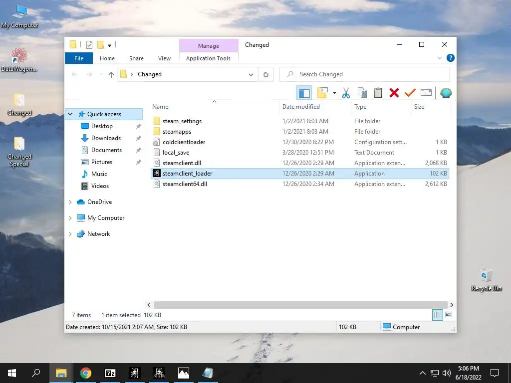This screenshot has height=383, width=511.
Task: Open the Home ribbon tab
Action: click(x=107, y=58)
